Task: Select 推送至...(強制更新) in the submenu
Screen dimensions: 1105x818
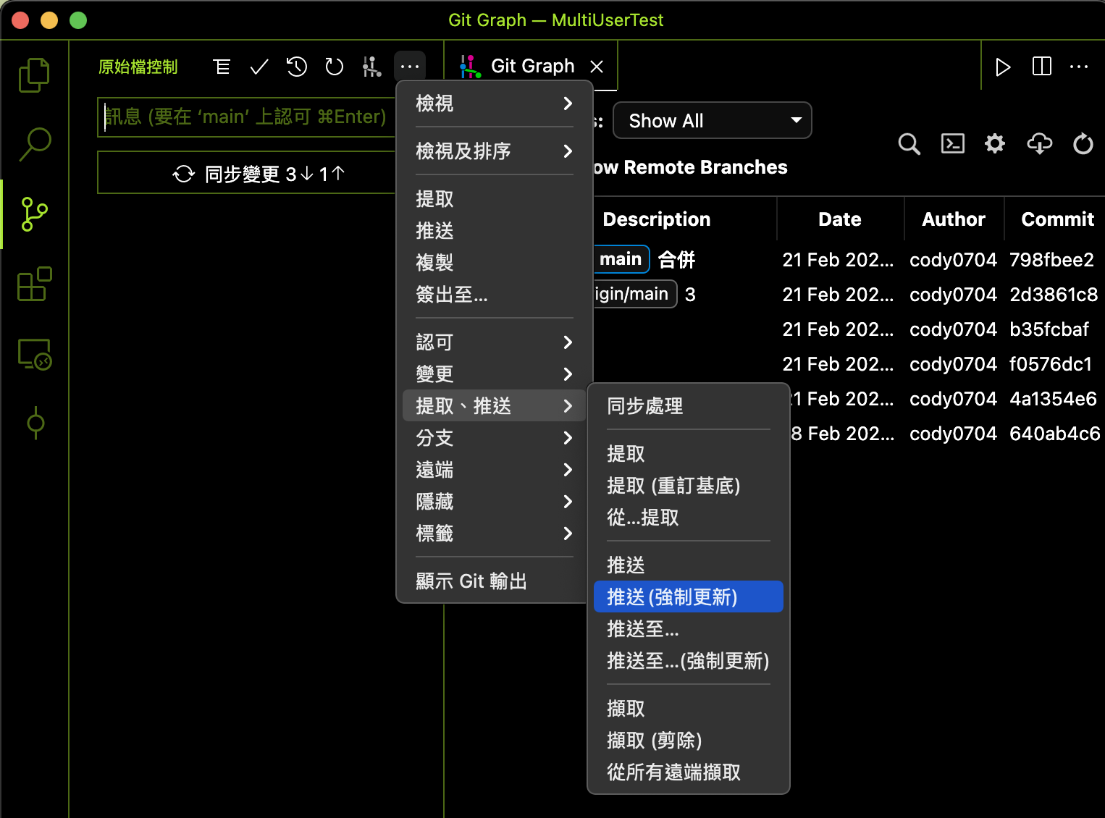Action: (689, 661)
